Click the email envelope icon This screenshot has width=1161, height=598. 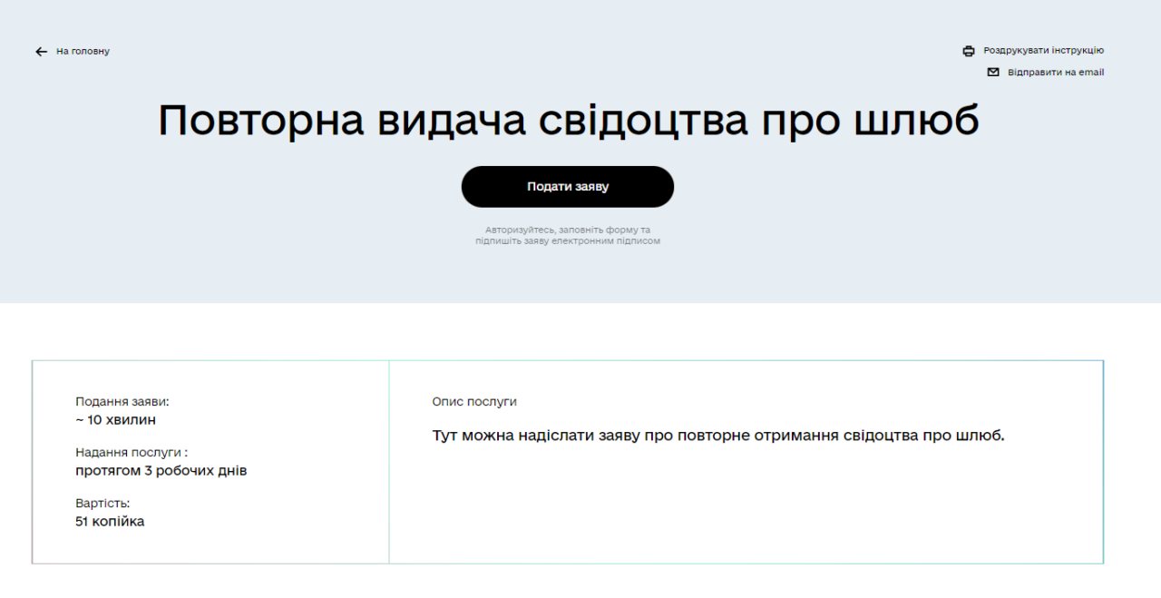pos(993,73)
